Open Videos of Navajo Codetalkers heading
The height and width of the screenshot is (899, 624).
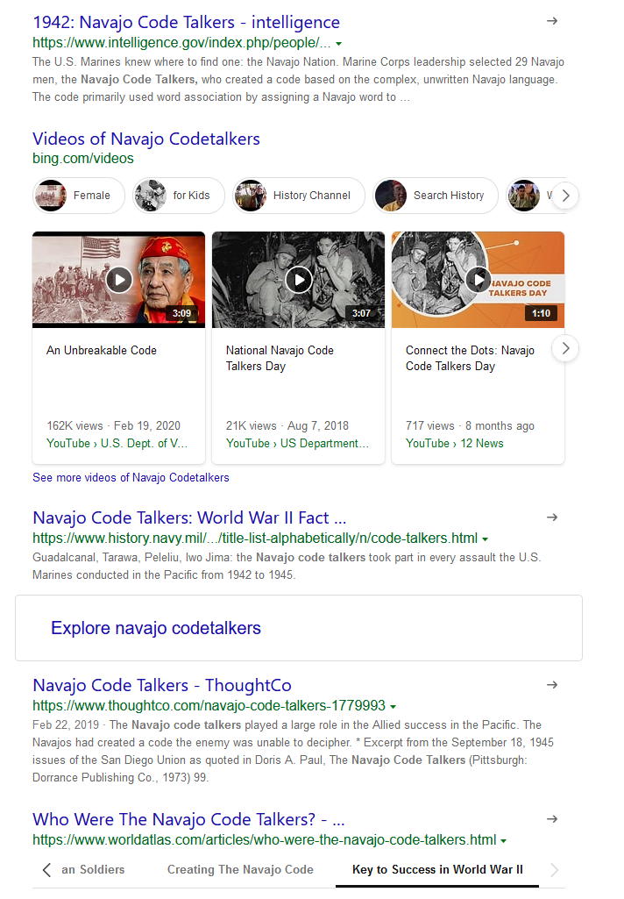(146, 139)
